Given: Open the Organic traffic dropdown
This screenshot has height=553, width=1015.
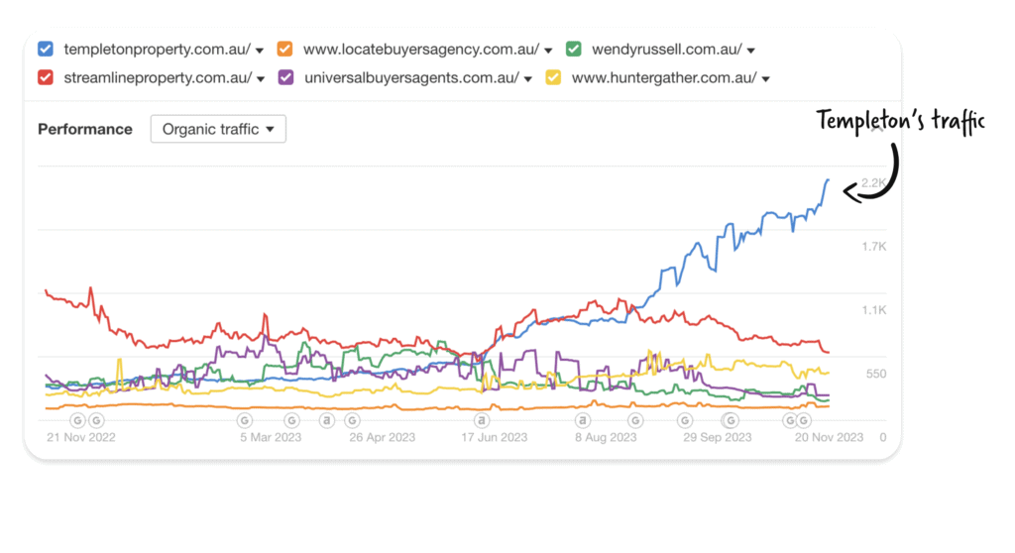Looking at the screenshot, I should [x=218, y=129].
